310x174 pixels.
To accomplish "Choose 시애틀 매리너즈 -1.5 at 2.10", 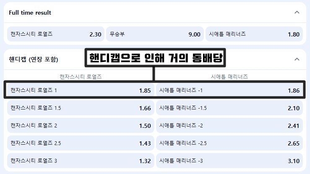I will point(229,108).
